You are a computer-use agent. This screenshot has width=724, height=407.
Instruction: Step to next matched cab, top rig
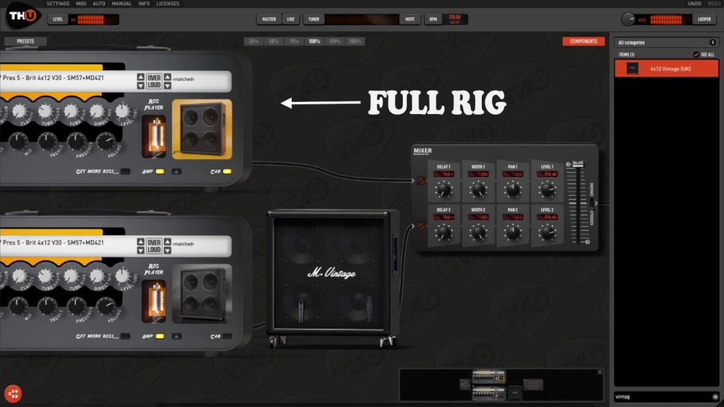pos(167,85)
